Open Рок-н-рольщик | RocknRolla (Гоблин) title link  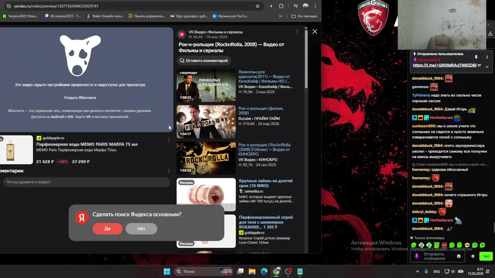coord(265,149)
